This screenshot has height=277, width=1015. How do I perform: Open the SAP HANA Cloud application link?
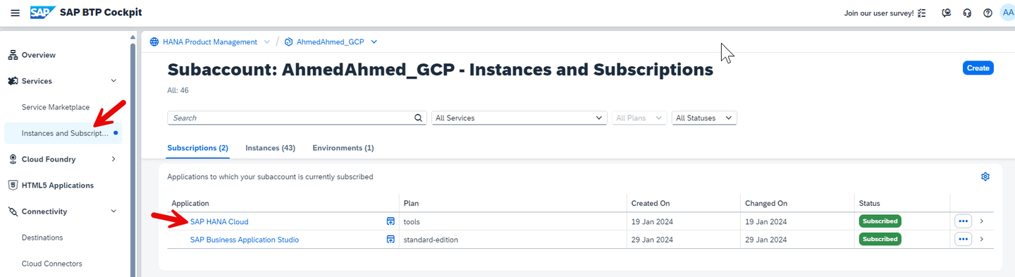click(x=219, y=221)
